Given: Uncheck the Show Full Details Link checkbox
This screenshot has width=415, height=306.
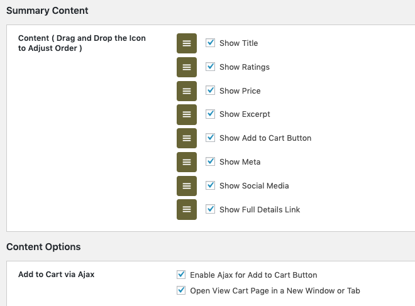Looking at the screenshot, I should [211, 209].
